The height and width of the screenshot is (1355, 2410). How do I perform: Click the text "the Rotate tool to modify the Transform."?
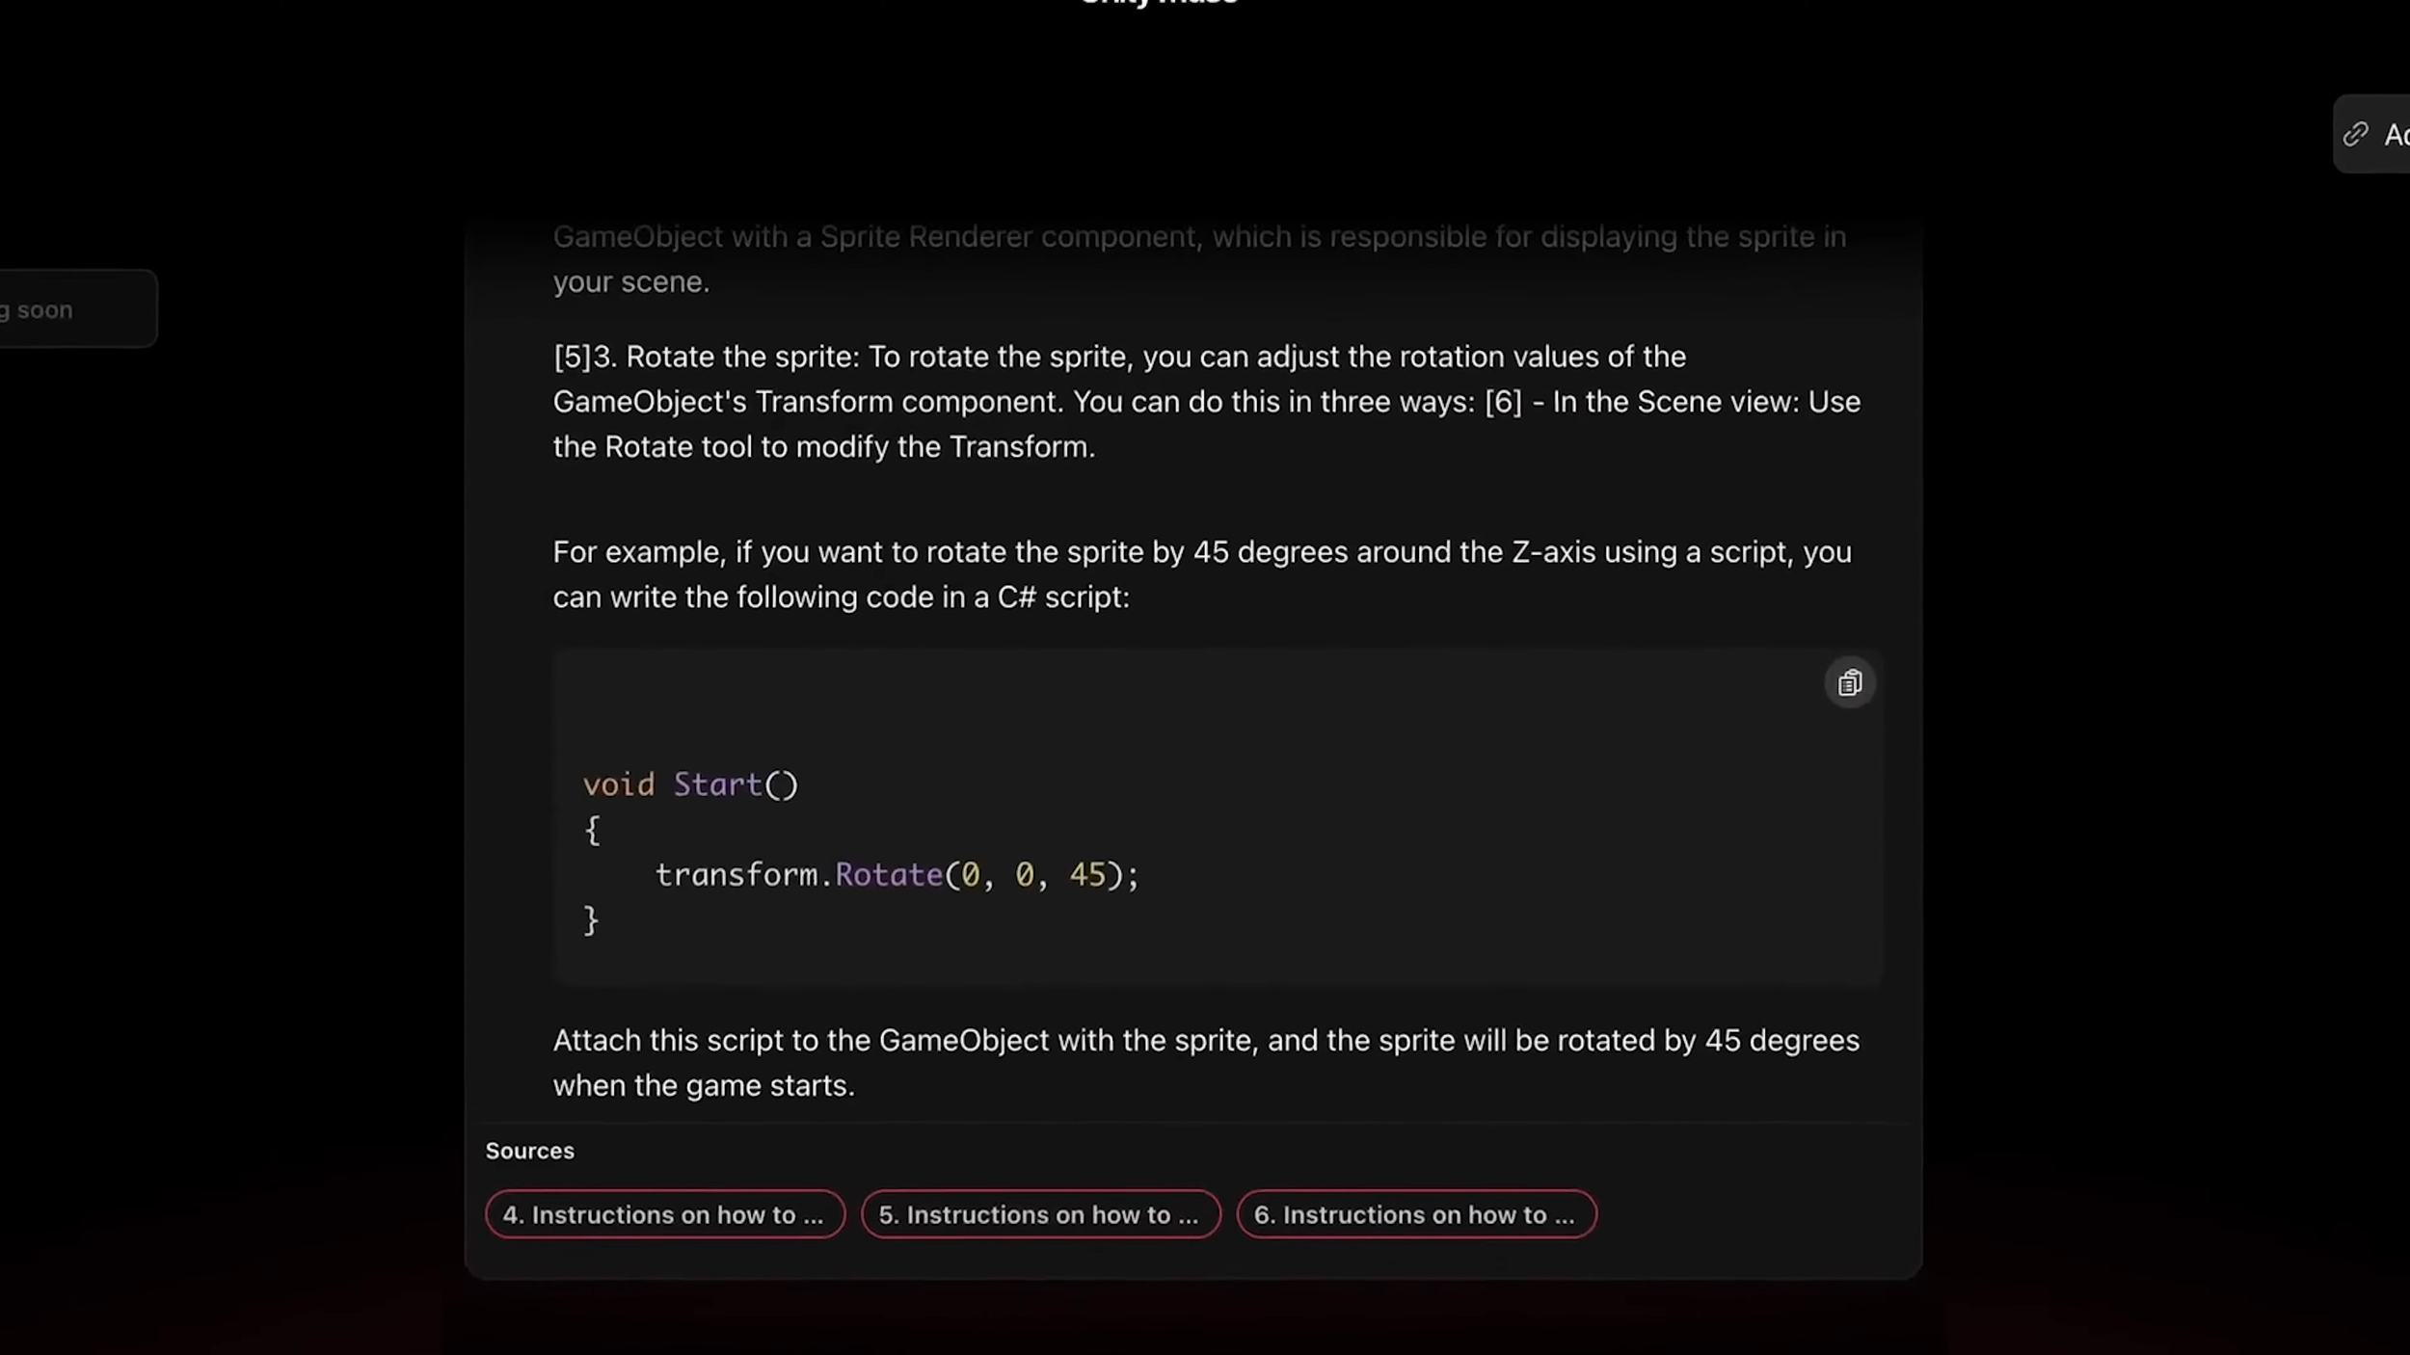point(824,447)
